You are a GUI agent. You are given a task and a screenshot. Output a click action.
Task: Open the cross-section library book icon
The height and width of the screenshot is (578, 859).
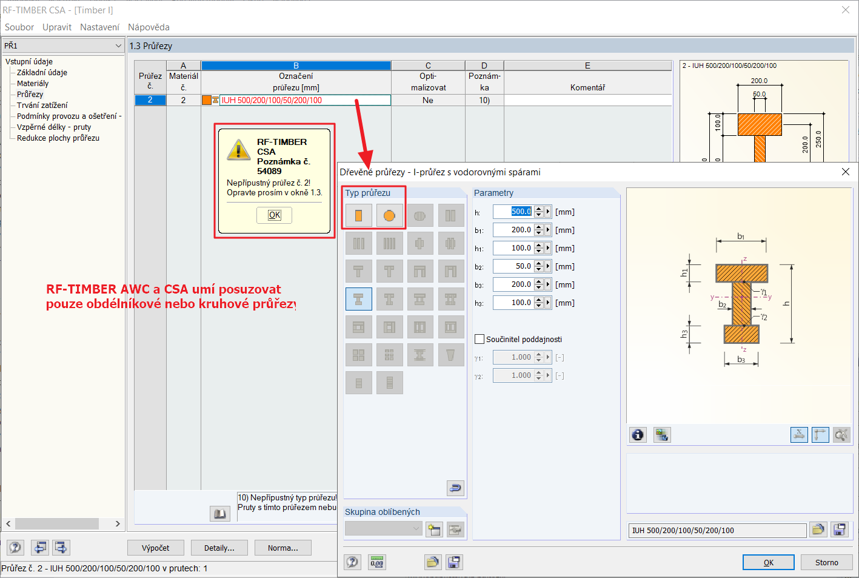(x=220, y=514)
